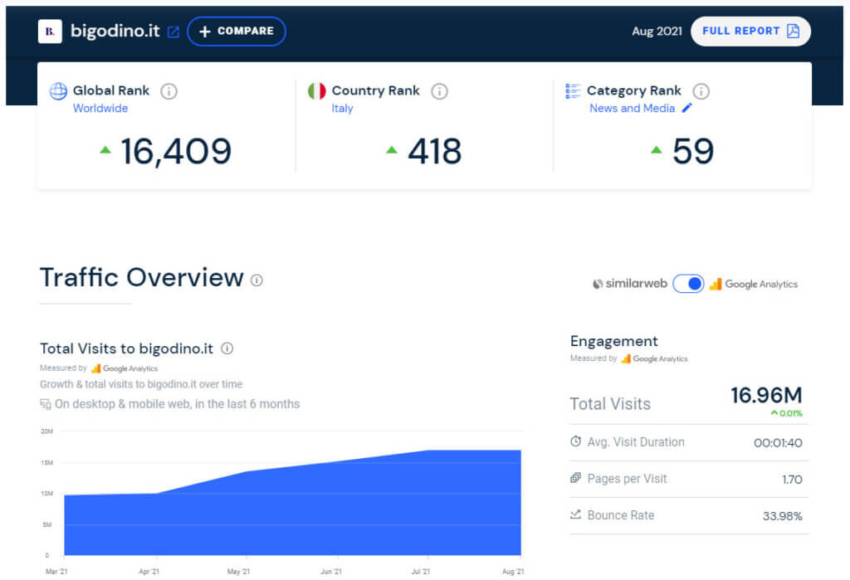Click the Mar '21 axis label

(x=56, y=572)
